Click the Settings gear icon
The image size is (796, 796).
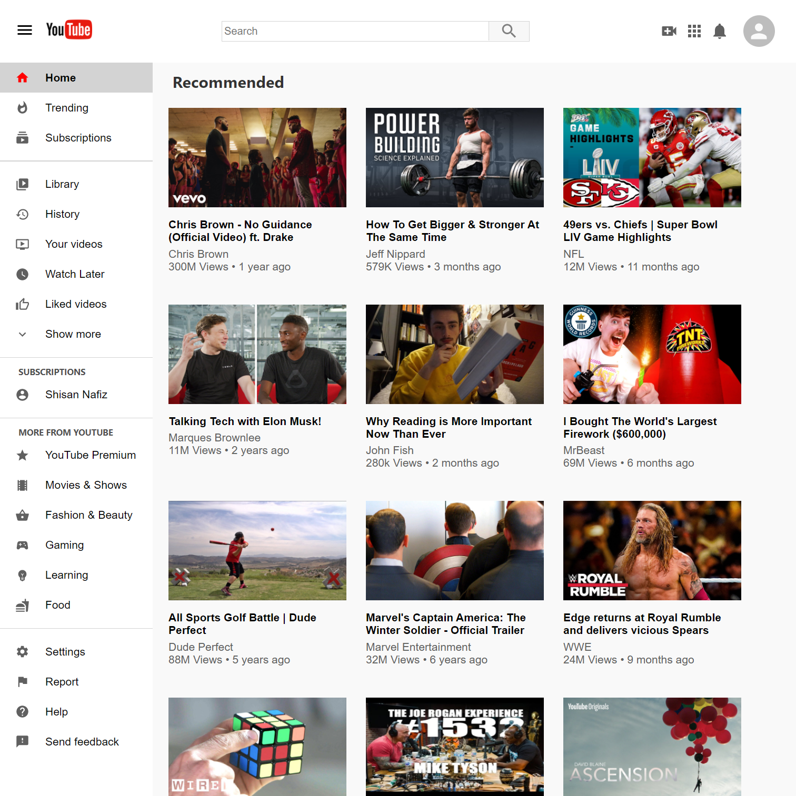click(23, 652)
